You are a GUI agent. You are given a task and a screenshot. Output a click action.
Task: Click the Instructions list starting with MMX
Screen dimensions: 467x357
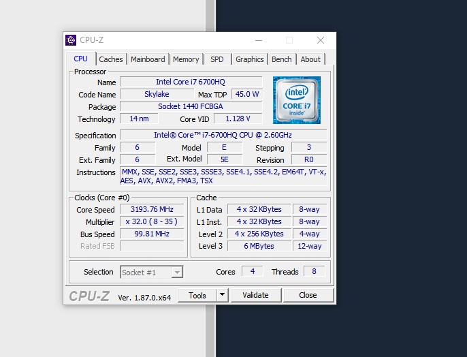[223, 176]
